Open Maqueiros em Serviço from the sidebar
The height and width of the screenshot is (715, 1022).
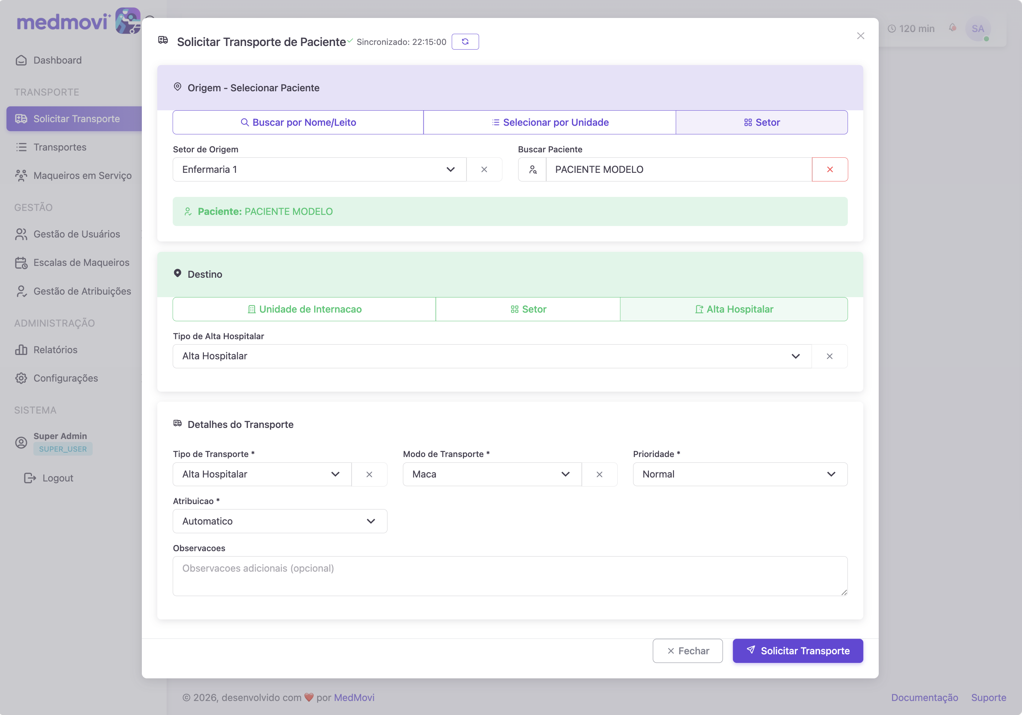pos(82,176)
